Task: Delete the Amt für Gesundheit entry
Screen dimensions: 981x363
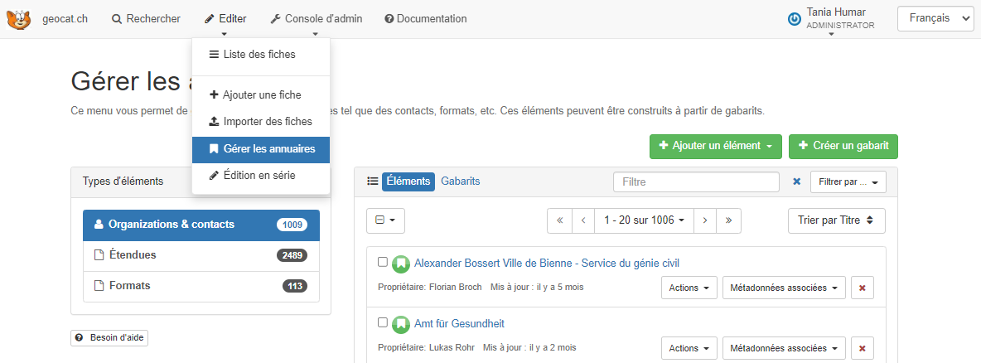Action: coord(863,348)
